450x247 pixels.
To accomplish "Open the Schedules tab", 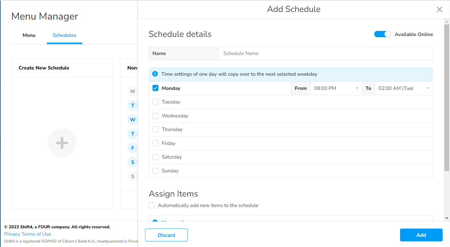I will tap(64, 35).
